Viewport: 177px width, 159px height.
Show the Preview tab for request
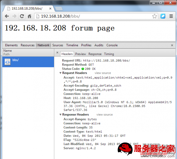(80, 54)
